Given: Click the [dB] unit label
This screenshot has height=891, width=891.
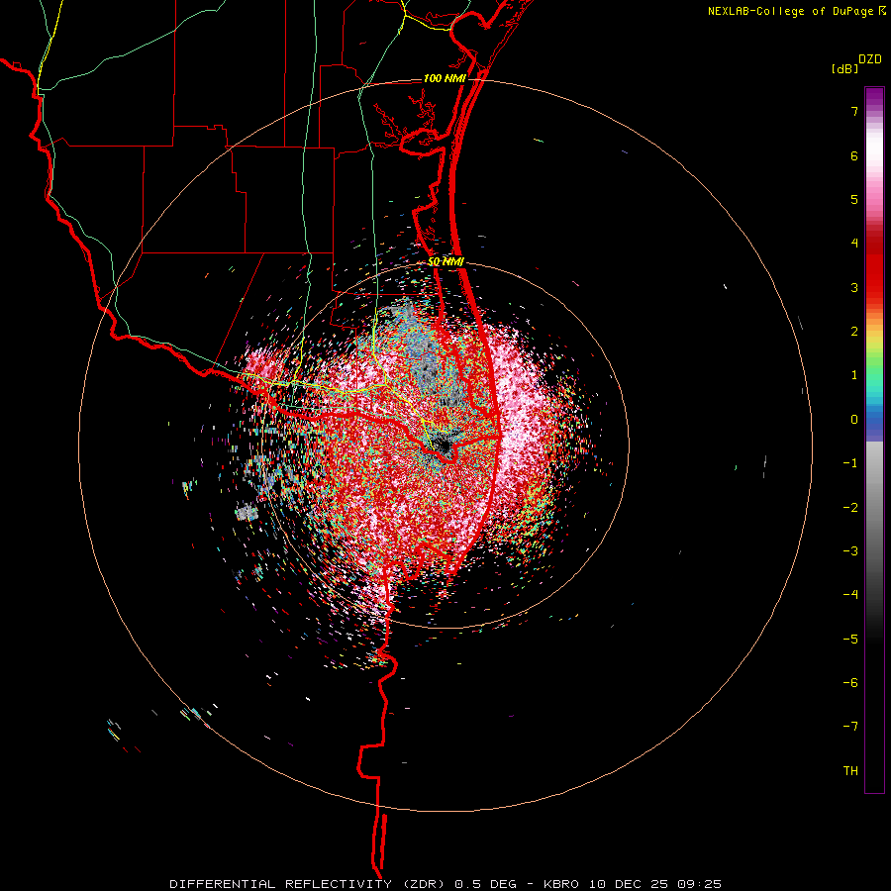Looking at the screenshot, I should pyautogui.click(x=845, y=68).
